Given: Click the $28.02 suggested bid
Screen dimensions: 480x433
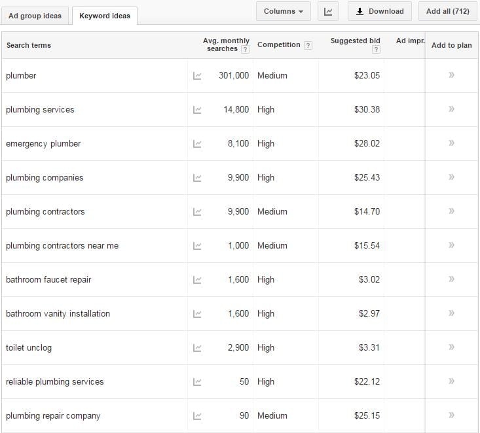Looking at the screenshot, I should pyautogui.click(x=367, y=143).
